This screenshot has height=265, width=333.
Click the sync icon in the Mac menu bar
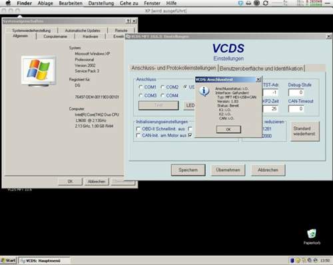tap(266, 3)
